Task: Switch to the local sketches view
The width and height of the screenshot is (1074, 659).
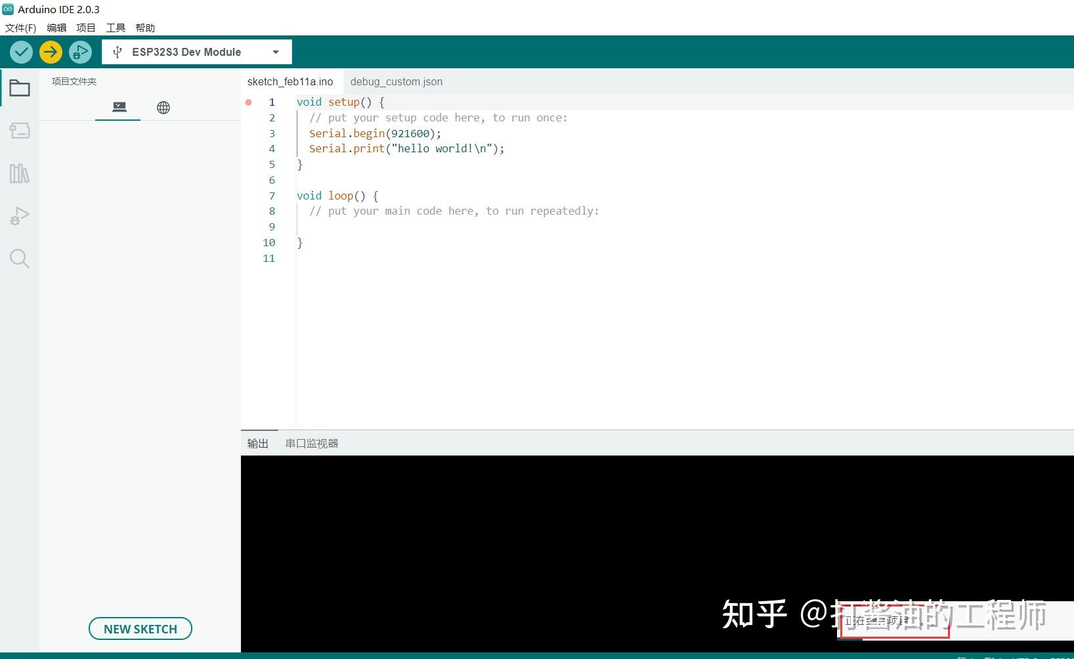Action: 118,106
